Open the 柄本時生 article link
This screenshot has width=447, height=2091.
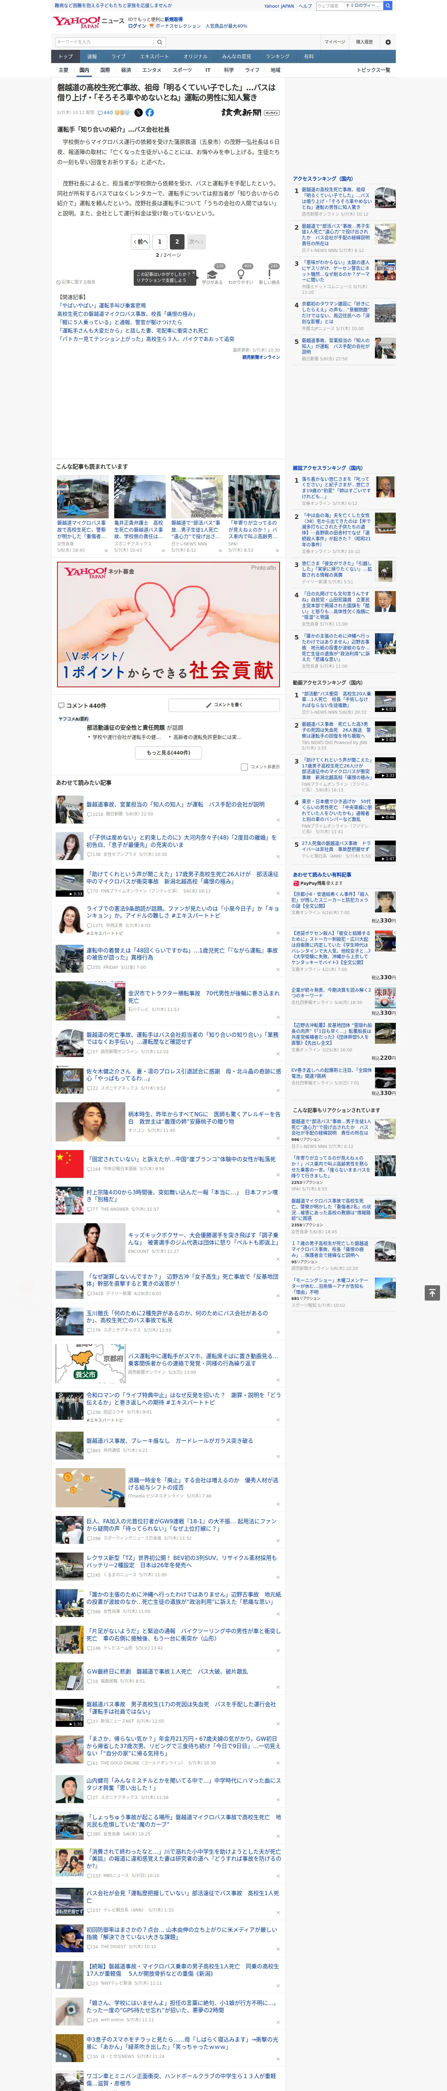point(204,1118)
